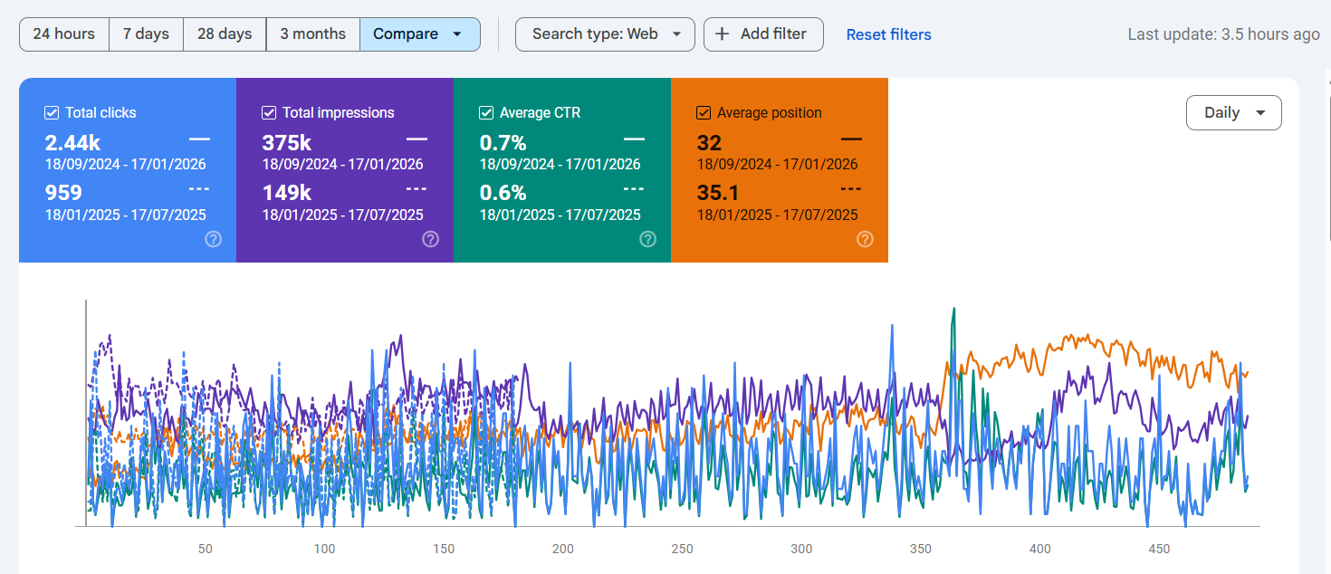1331x574 pixels.
Task: Select the purple Total impressions card
Action: (344, 170)
